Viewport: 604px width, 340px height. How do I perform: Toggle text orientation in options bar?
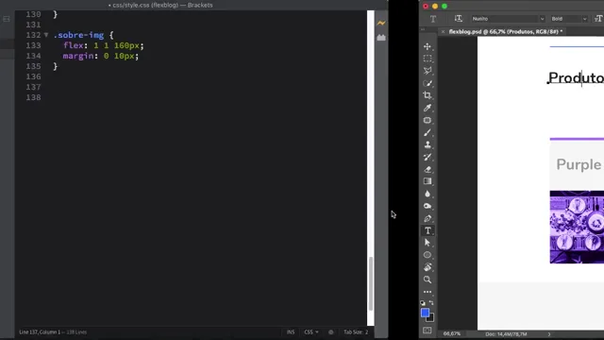[x=458, y=19]
